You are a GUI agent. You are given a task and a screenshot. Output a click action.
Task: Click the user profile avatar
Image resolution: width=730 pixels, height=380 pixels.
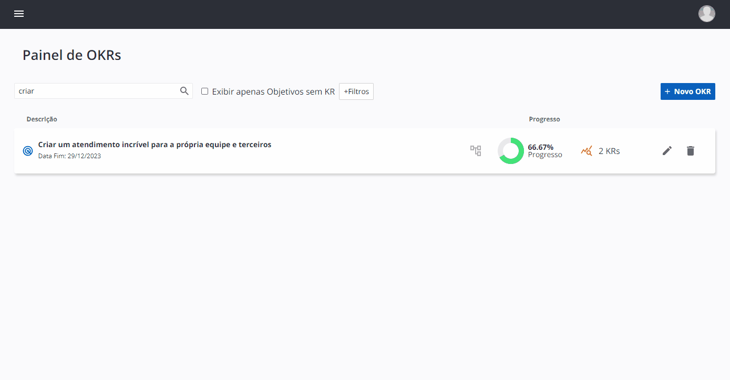(x=706, y=14)
